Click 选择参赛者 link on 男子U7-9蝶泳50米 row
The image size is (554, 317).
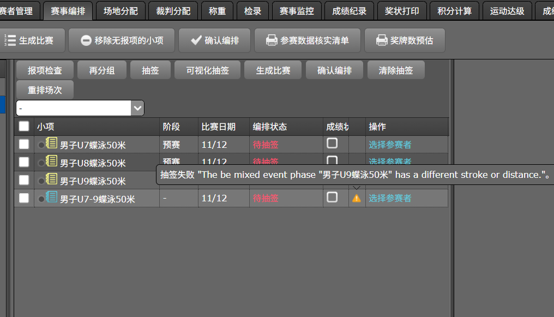point(390,198)
